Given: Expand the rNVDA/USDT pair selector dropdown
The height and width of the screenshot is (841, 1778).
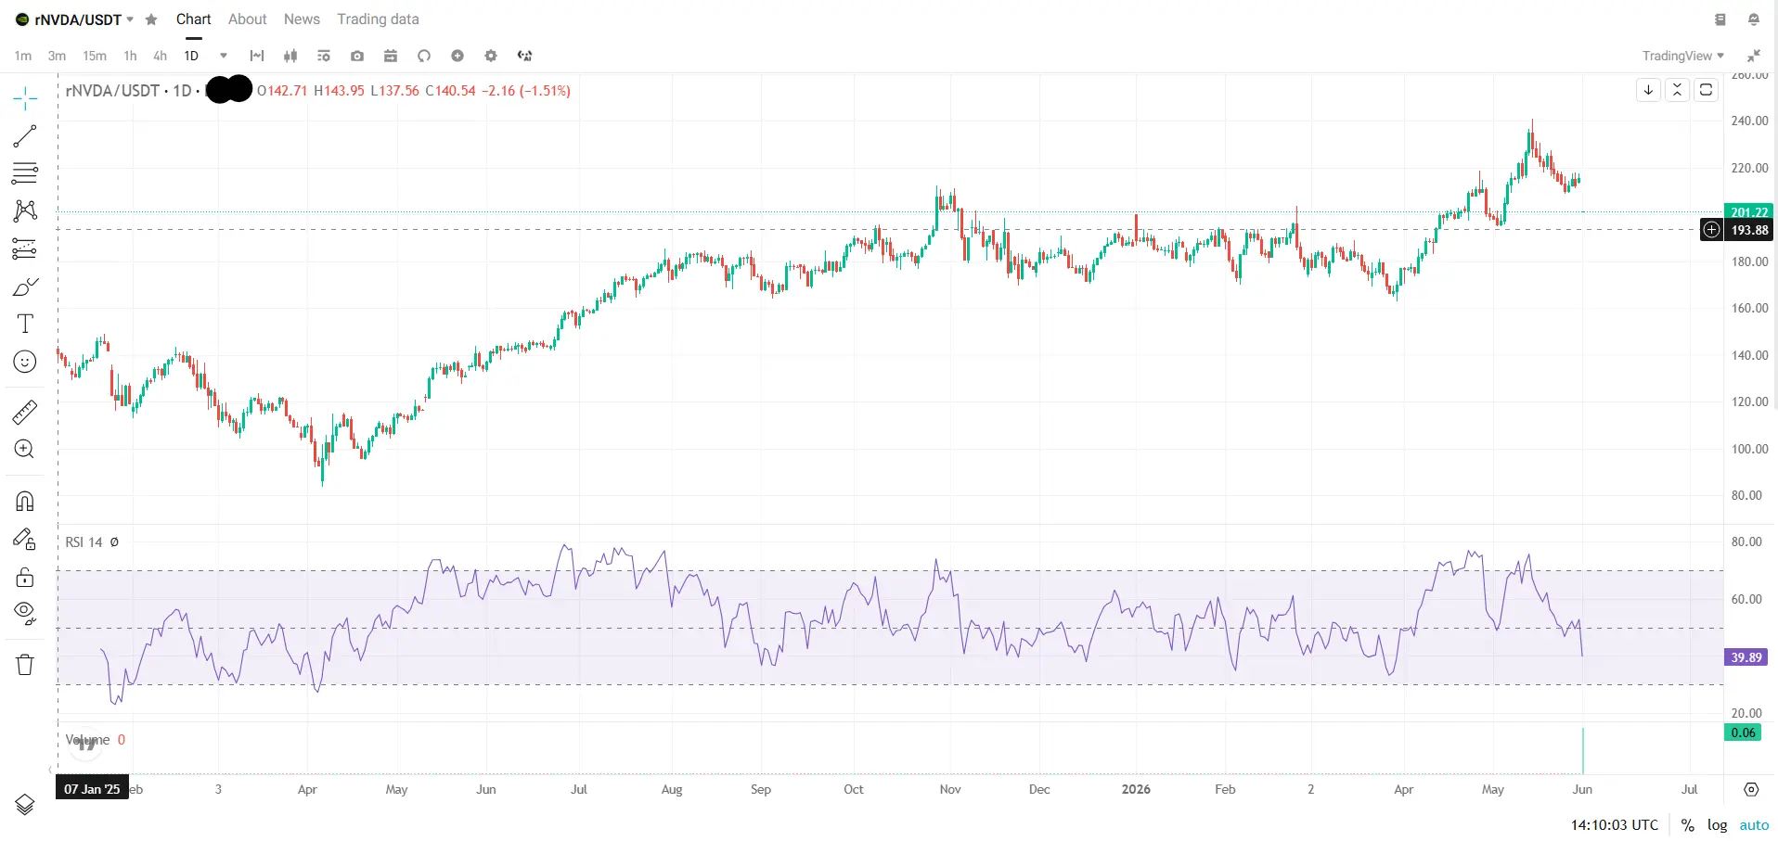Looking at the screenshot, I should point(130,19).
